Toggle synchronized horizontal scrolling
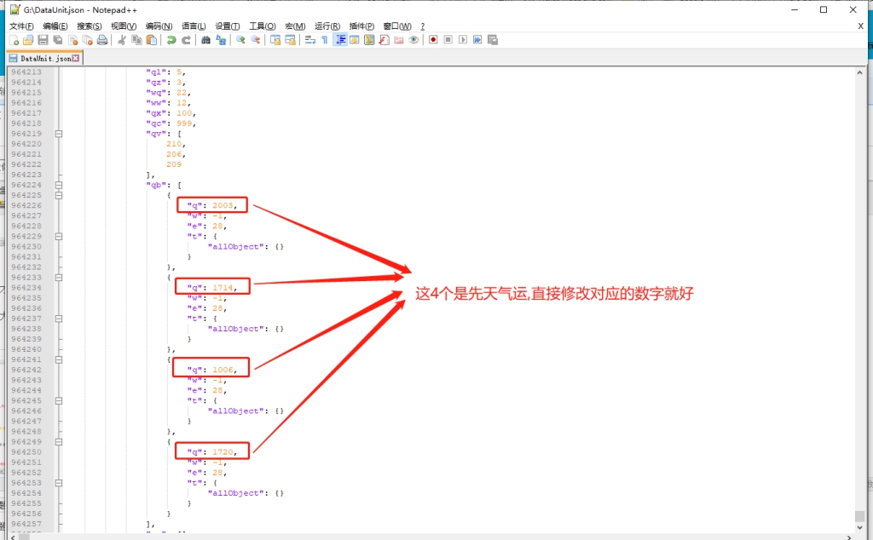Screen dimensions: 873x540 tap(290, 40)
